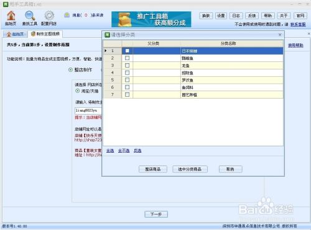Select row header number 1
The image size is (311, 230).
[x=113, y=51]
